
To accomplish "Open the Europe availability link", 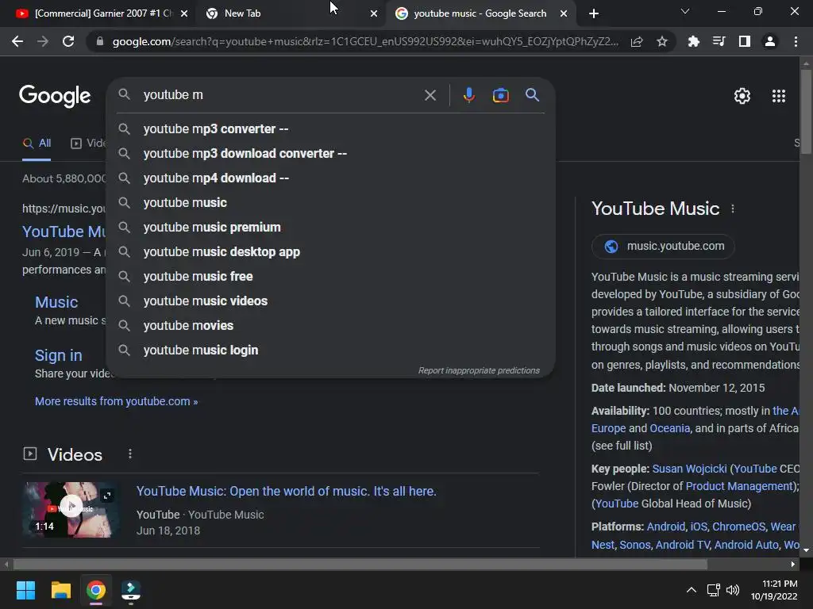I will [x=608, y=428].
